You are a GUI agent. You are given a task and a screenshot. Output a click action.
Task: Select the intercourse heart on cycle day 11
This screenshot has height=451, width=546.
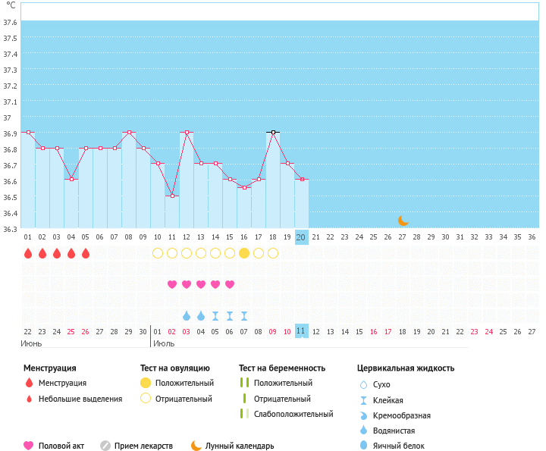pyautogui.click(x=172, y=284)
